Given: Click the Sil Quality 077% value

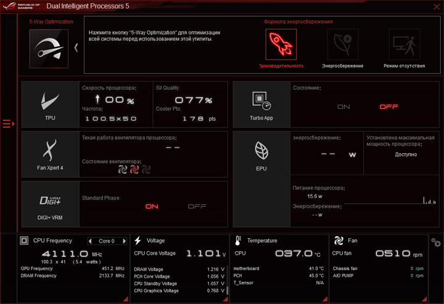Looking at the screenshot, I should coord(194,100).
